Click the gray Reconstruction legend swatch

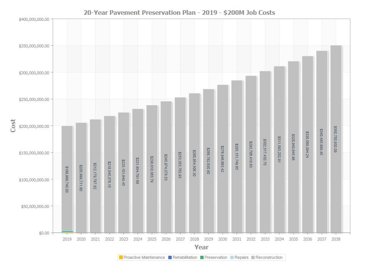pos(253,257)
